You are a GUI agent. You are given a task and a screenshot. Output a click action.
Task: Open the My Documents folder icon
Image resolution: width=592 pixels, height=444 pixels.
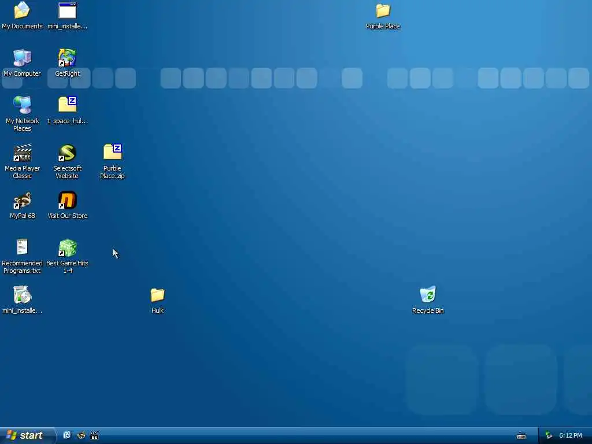22,10
